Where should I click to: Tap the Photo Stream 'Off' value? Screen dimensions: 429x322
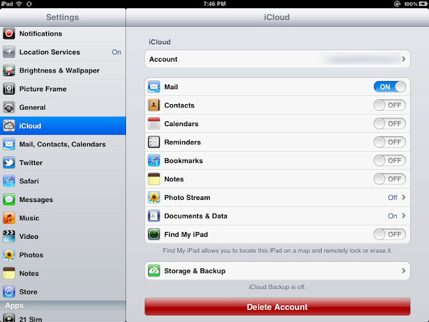coord(392,197)
